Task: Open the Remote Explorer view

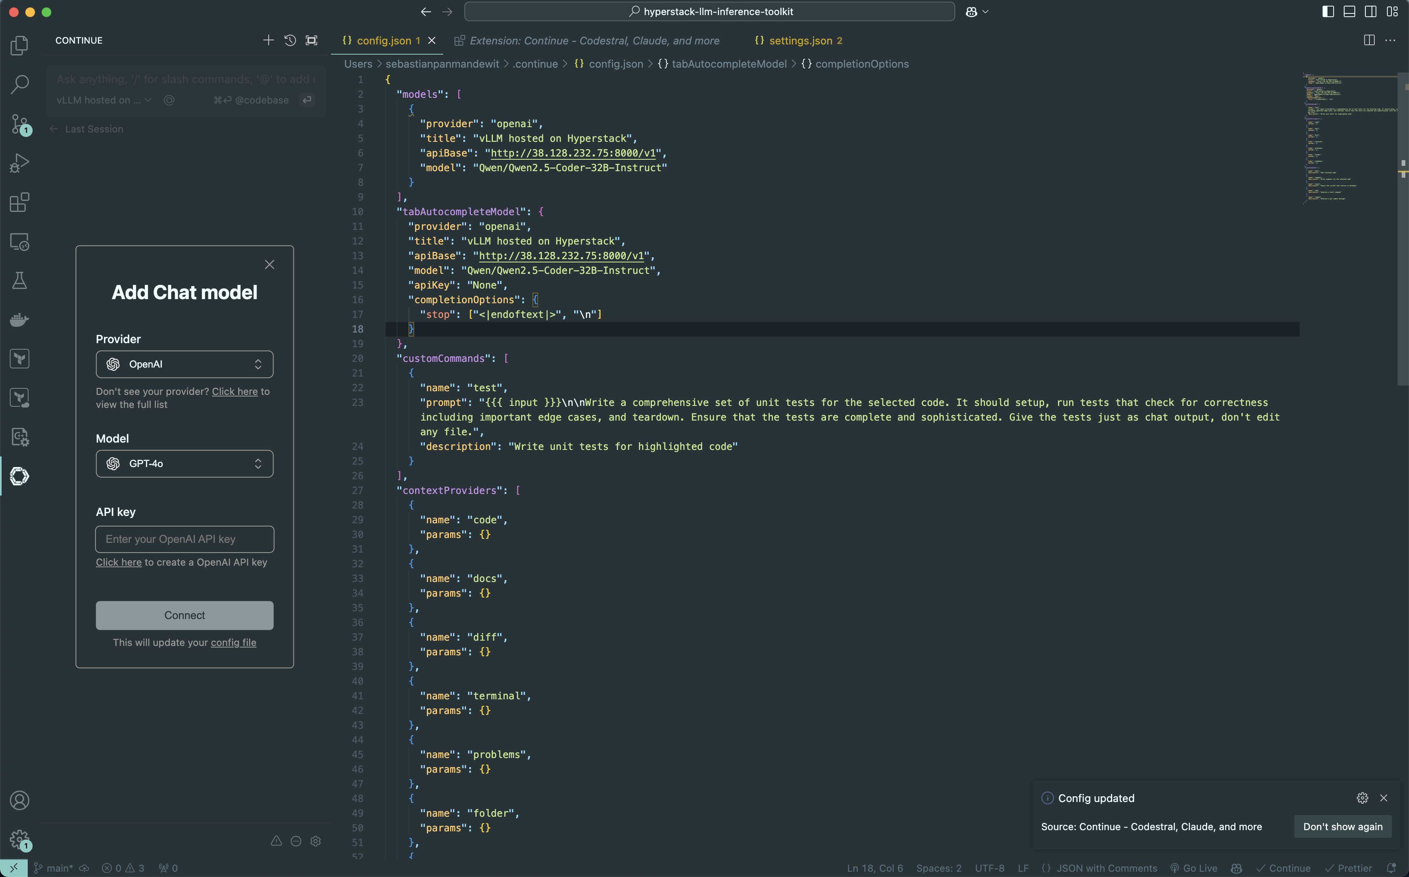Action: [x=19, y=243]
